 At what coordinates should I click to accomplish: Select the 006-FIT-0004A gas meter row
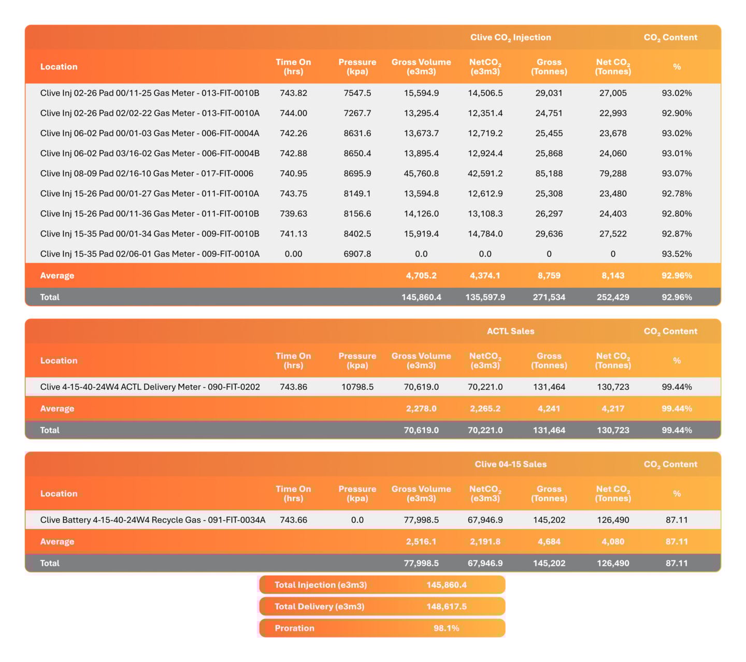[x=150, y=134]
